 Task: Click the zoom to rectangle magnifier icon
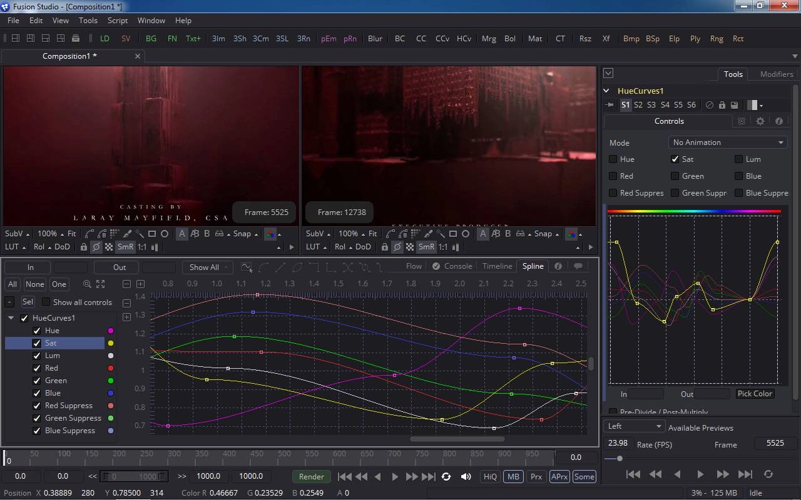[87, 284]
